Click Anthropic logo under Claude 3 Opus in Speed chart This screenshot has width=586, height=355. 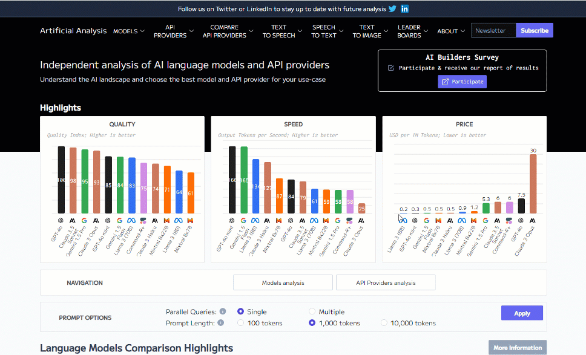[x=361, y=221]
